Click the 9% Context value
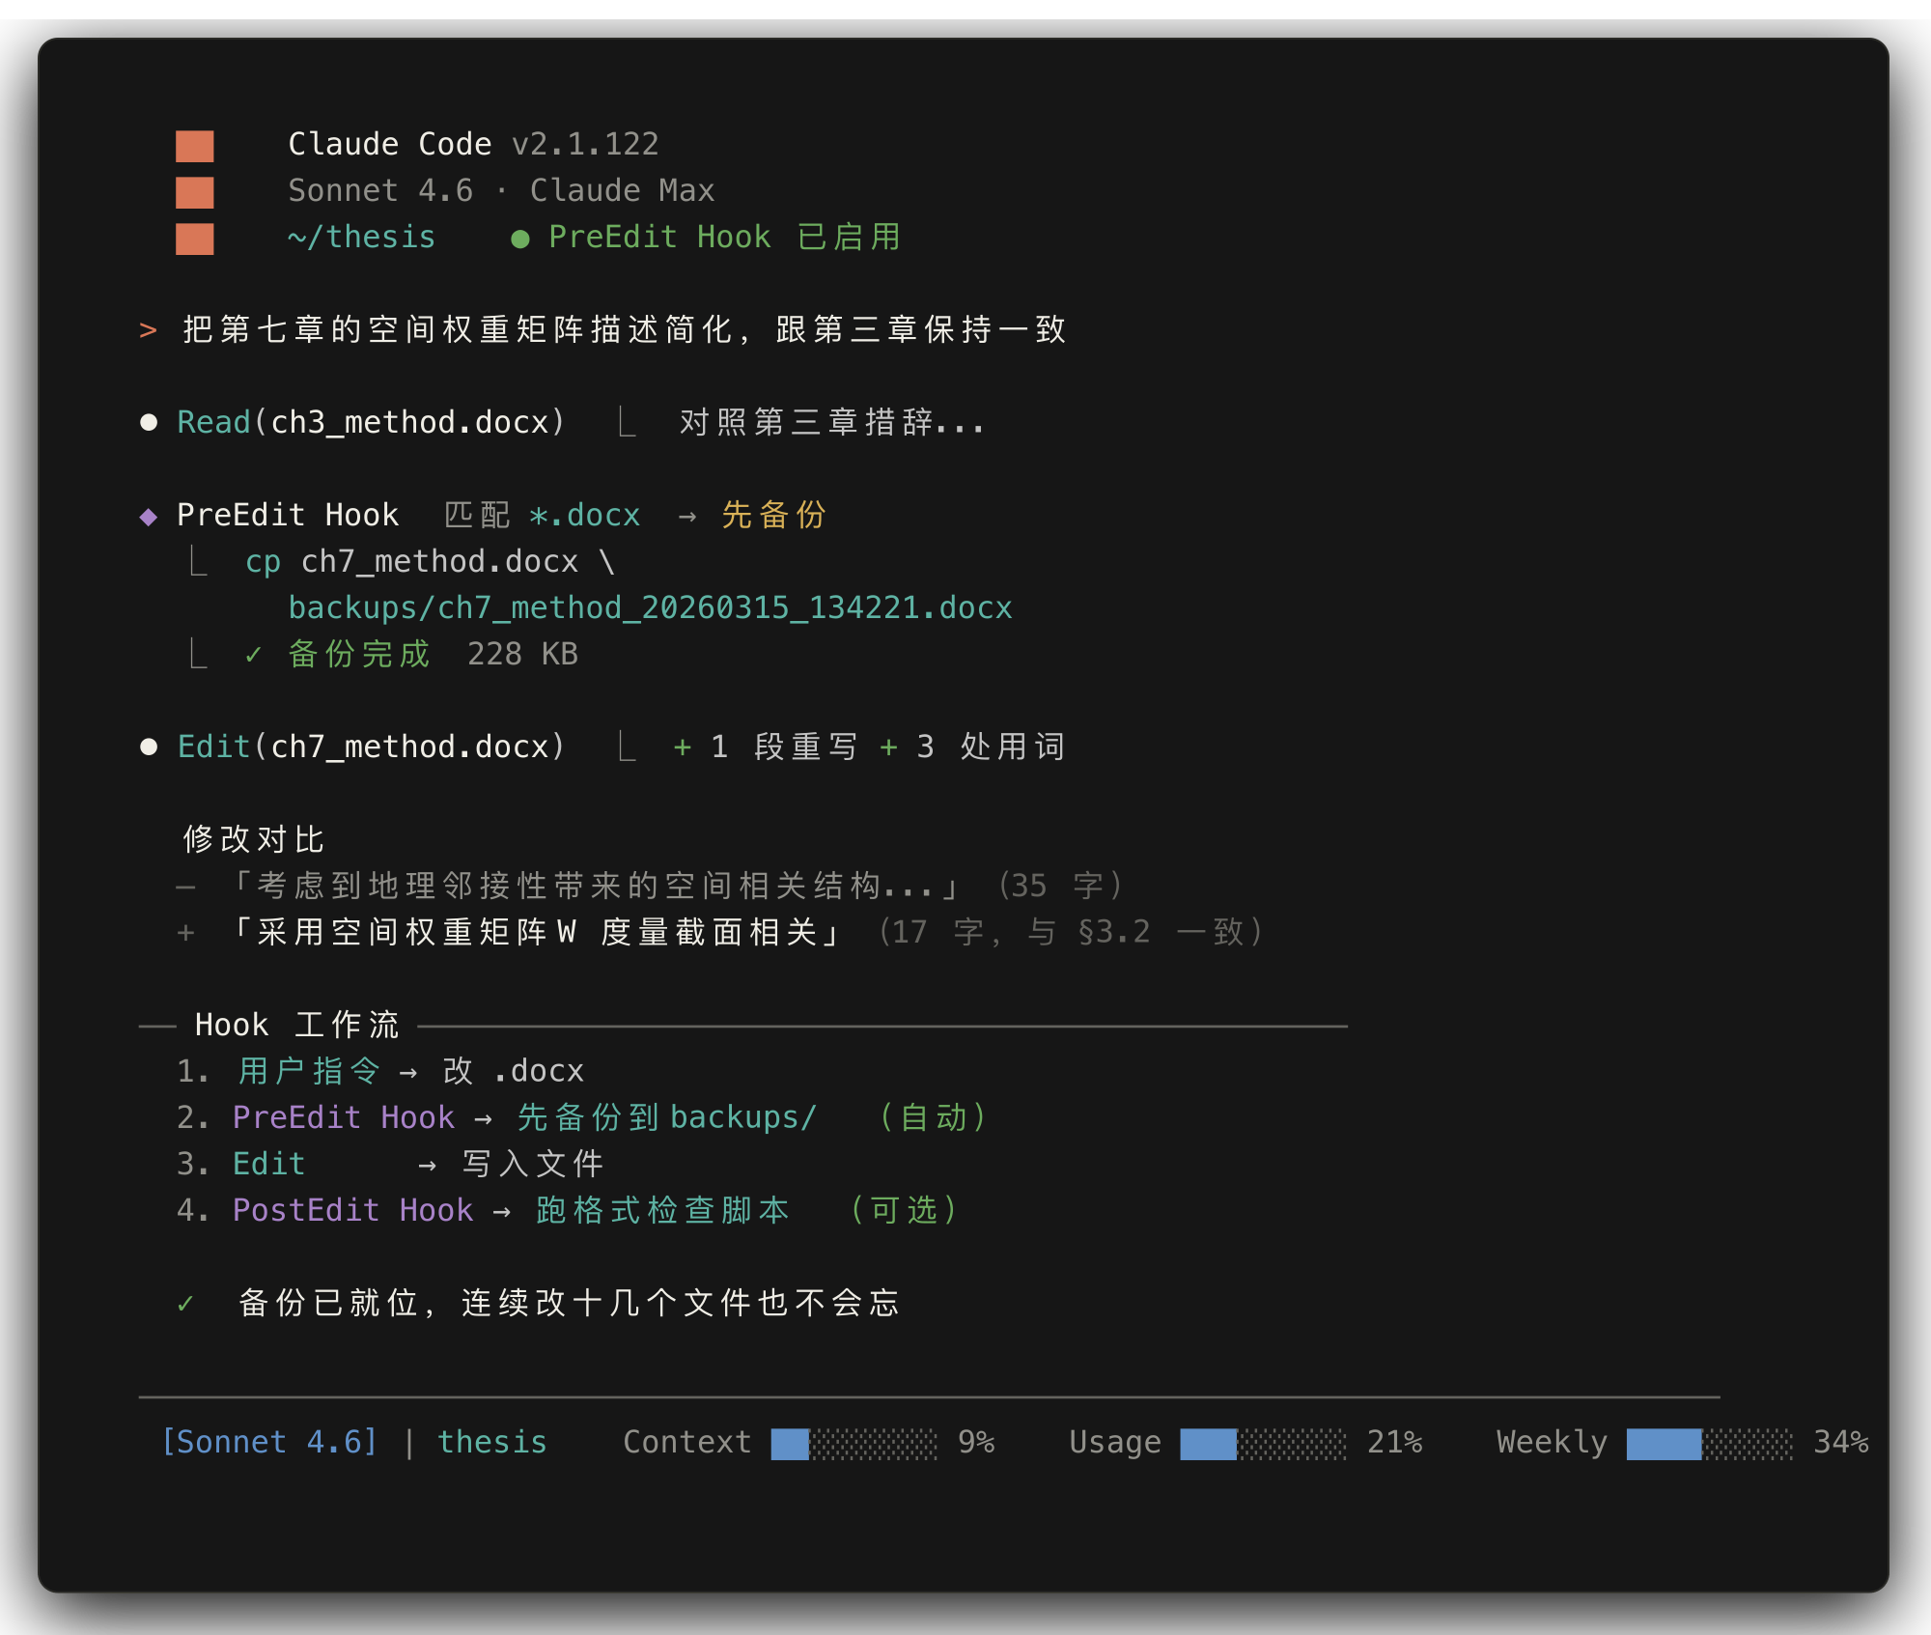Viewport: 1931px width, 1635px height. (976, 1442)
